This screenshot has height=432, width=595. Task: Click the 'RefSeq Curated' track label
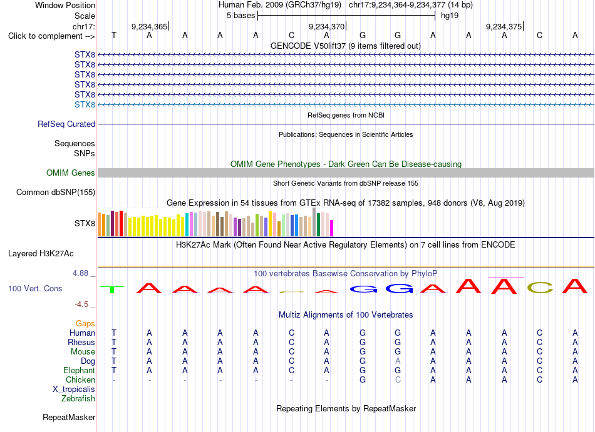tap(66, 124)
